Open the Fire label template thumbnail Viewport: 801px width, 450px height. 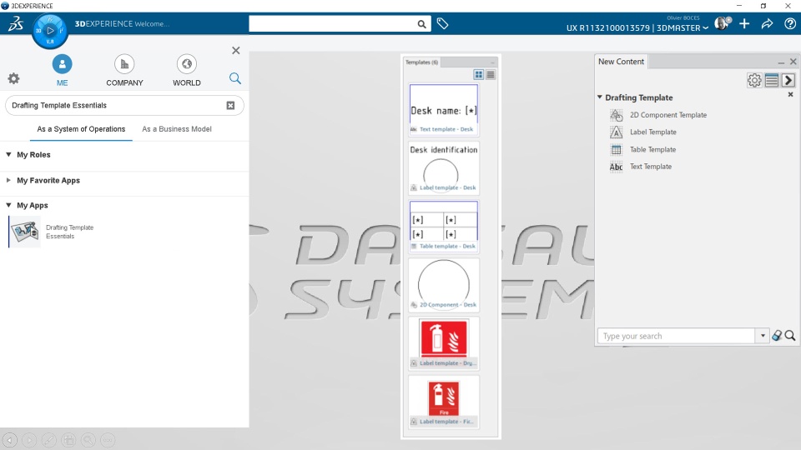point(444,402)
